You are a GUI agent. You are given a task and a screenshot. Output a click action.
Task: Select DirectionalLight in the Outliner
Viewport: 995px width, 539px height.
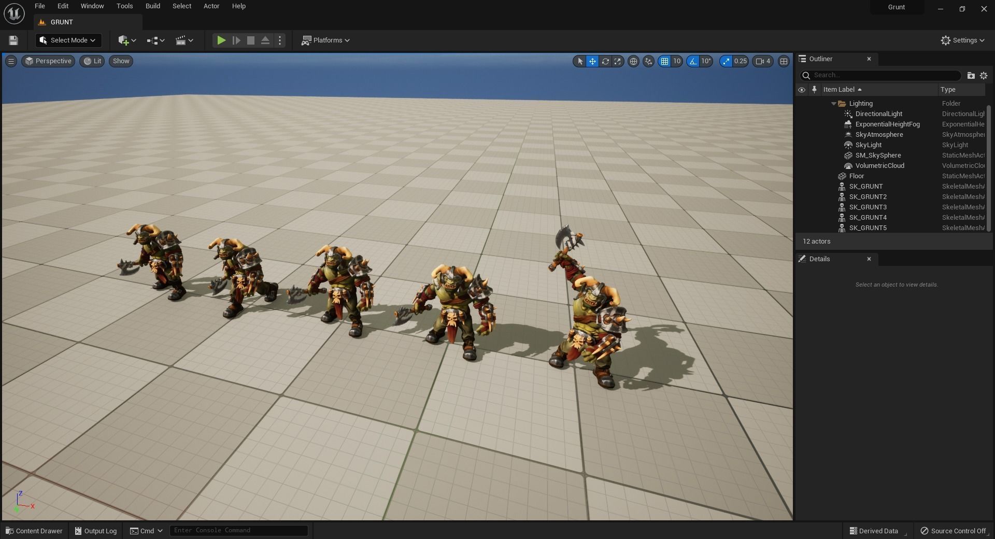click(890, 114)
